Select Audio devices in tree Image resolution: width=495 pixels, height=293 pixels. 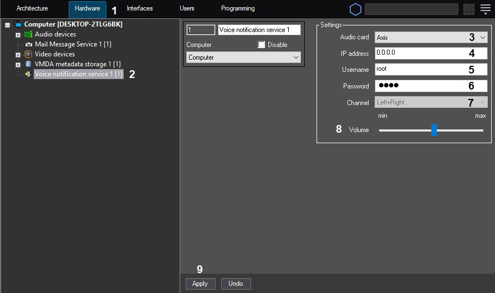(55, 34)
